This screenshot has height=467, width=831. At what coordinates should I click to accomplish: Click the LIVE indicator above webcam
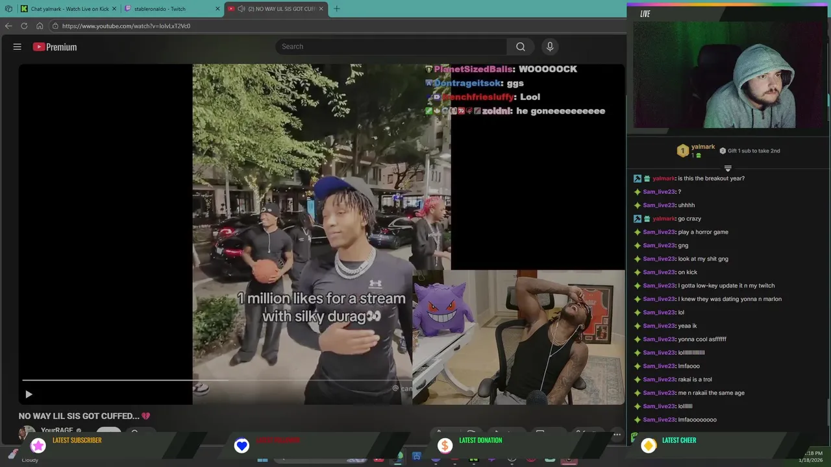coord(645,14)
